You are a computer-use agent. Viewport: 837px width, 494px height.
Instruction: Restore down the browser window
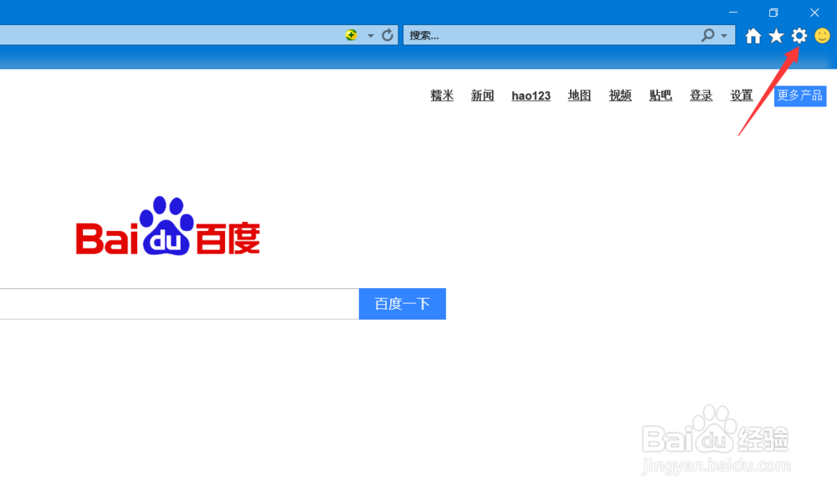pos(773,12)
